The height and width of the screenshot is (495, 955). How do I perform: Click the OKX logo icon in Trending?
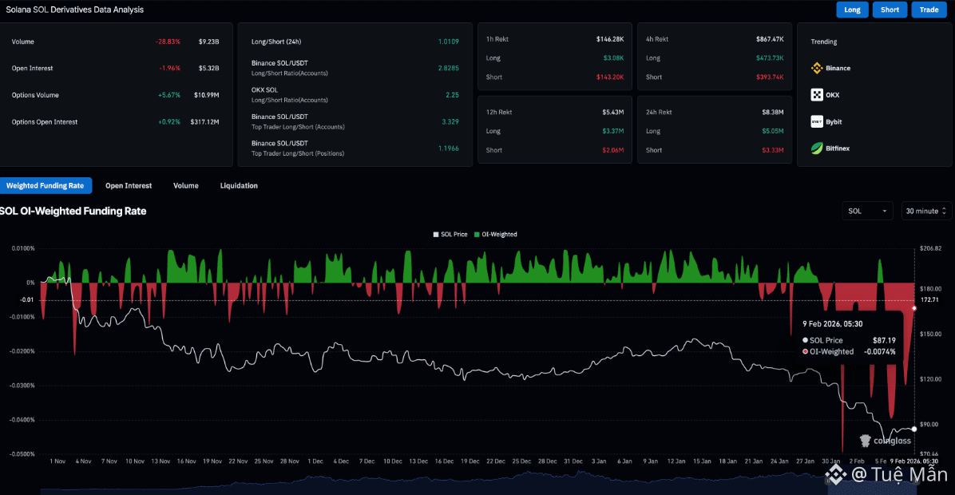[x=817, y=95]
